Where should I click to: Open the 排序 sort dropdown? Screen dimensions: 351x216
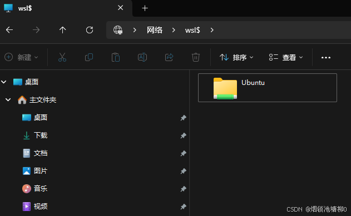(236, 57)
